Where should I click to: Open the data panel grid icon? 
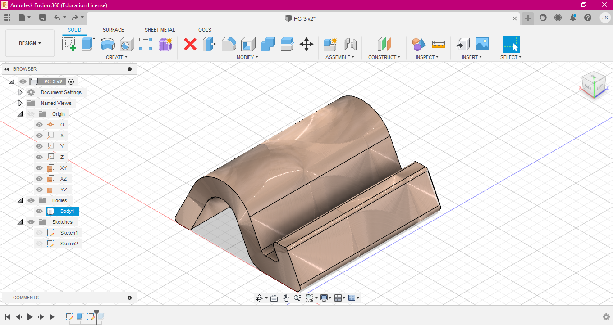7,18
